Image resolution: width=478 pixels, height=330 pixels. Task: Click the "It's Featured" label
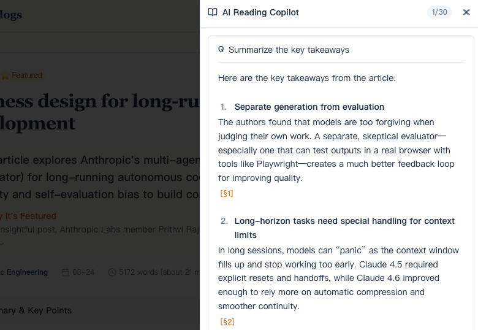(x=29, y=216)
